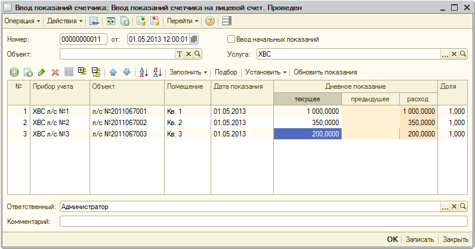The height and width of the screenshot is (249, 475).
Task: Open the 'Перейти' dropdown menu
Action: tap(183, 21)
